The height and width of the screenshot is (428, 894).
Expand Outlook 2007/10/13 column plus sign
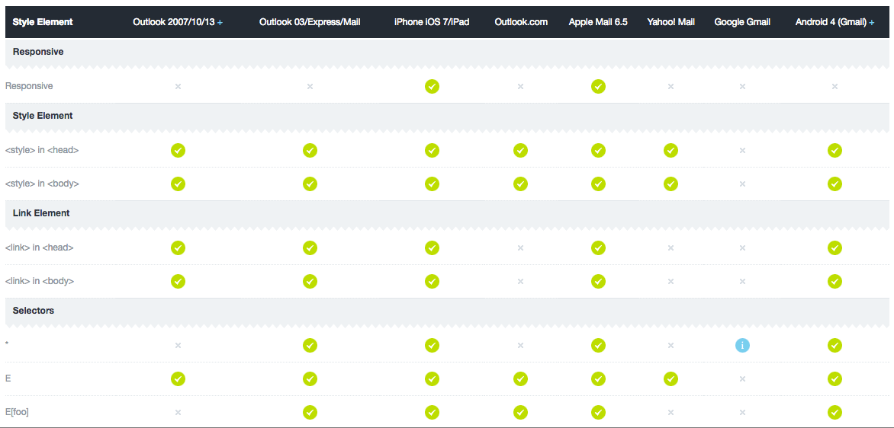pos(220,23)
